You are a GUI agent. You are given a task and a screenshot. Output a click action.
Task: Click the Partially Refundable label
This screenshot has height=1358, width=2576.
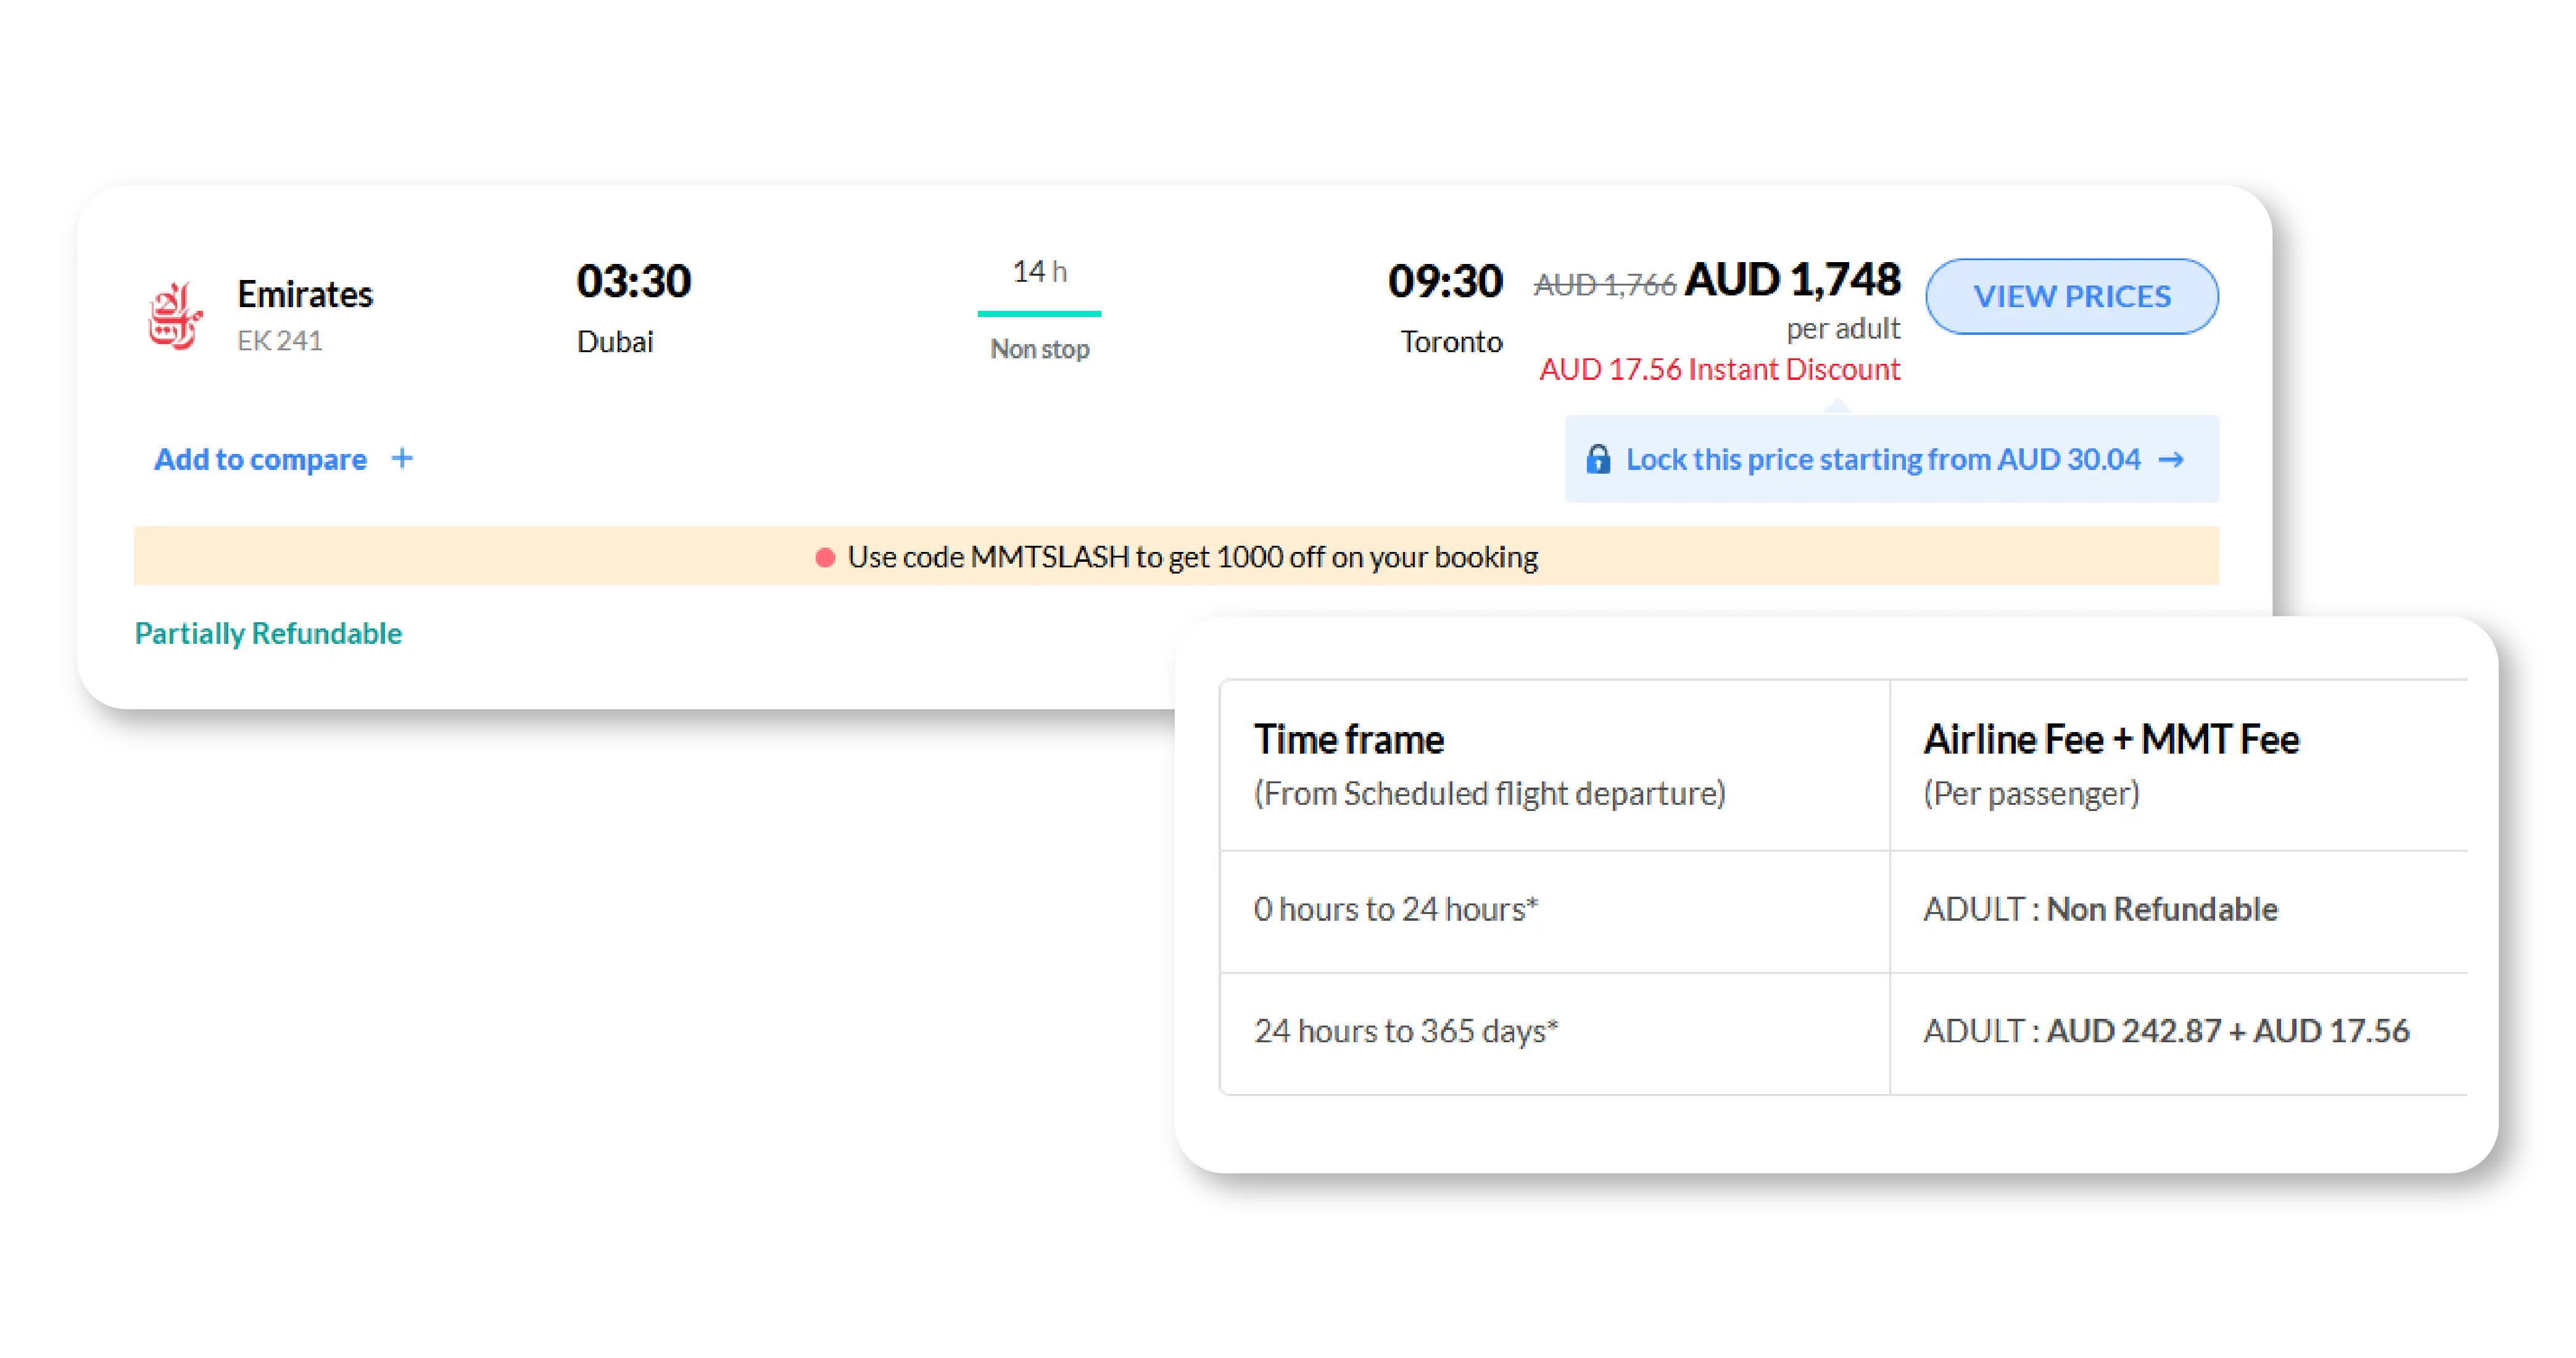[x=268, y=633]
